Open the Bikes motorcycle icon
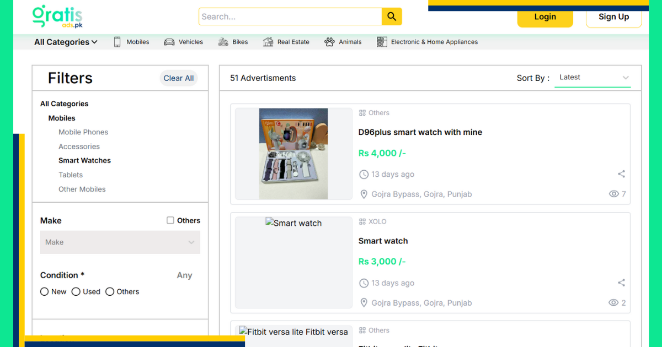662x347 pixels. [x=223, y=42]
